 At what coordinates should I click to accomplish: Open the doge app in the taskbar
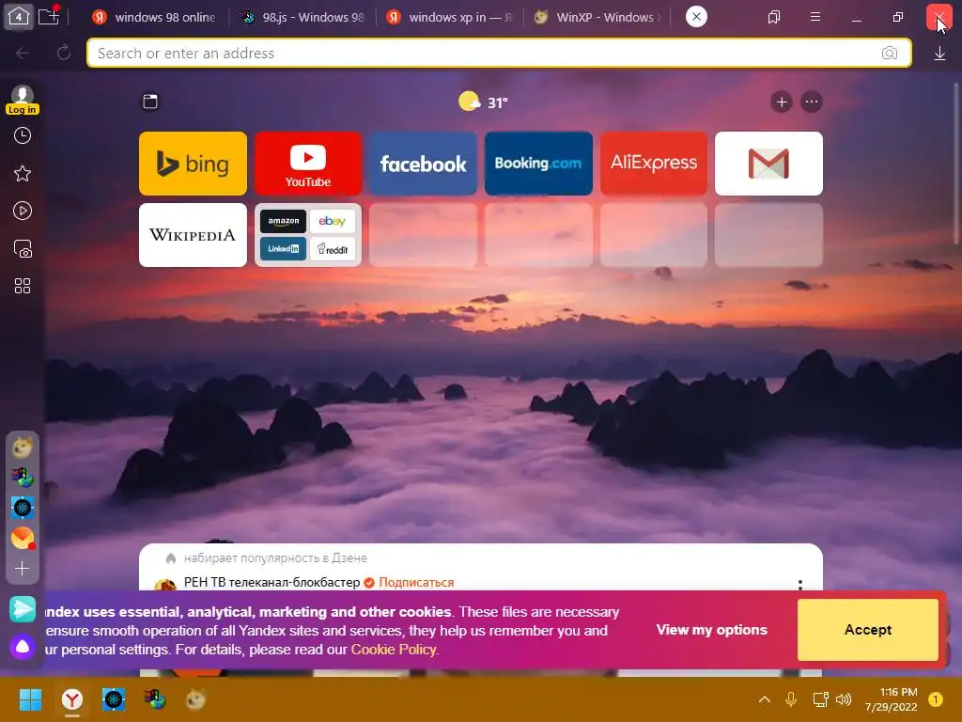(196, 698)
